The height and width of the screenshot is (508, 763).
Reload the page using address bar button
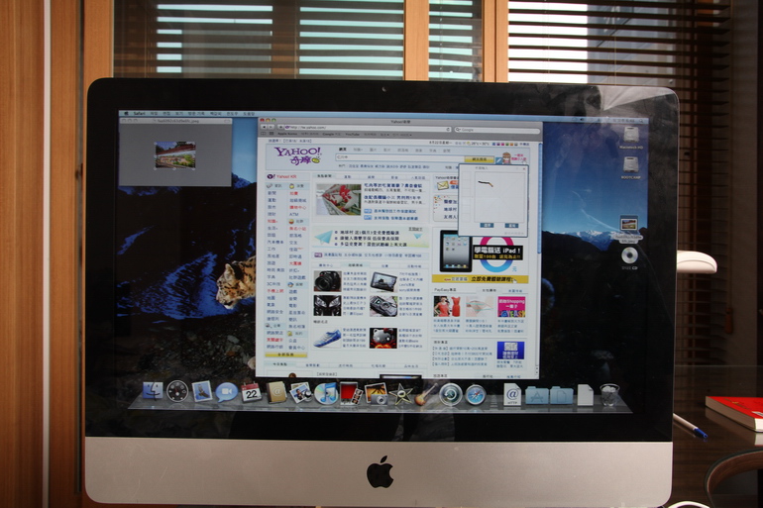pyautogui.click(x=448, y=129)
